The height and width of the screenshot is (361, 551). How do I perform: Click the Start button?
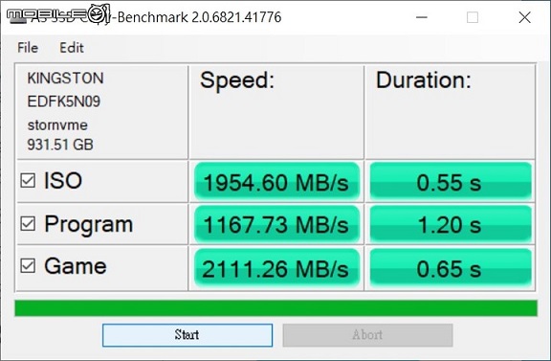point(187,335)
